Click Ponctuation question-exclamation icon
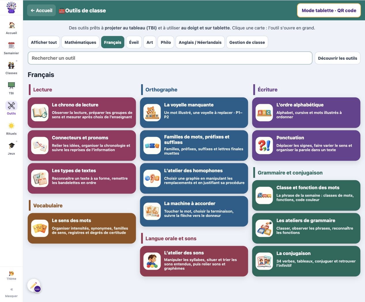Screen dimensions: 365x302 pos(264,145)
